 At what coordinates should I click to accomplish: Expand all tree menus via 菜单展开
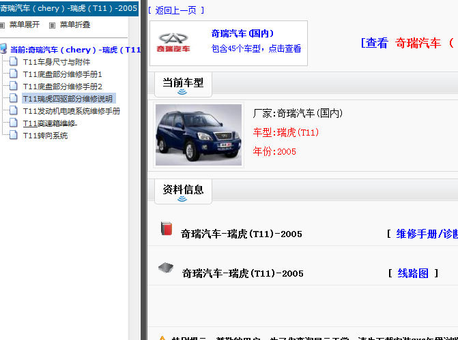tap(25, 25)
